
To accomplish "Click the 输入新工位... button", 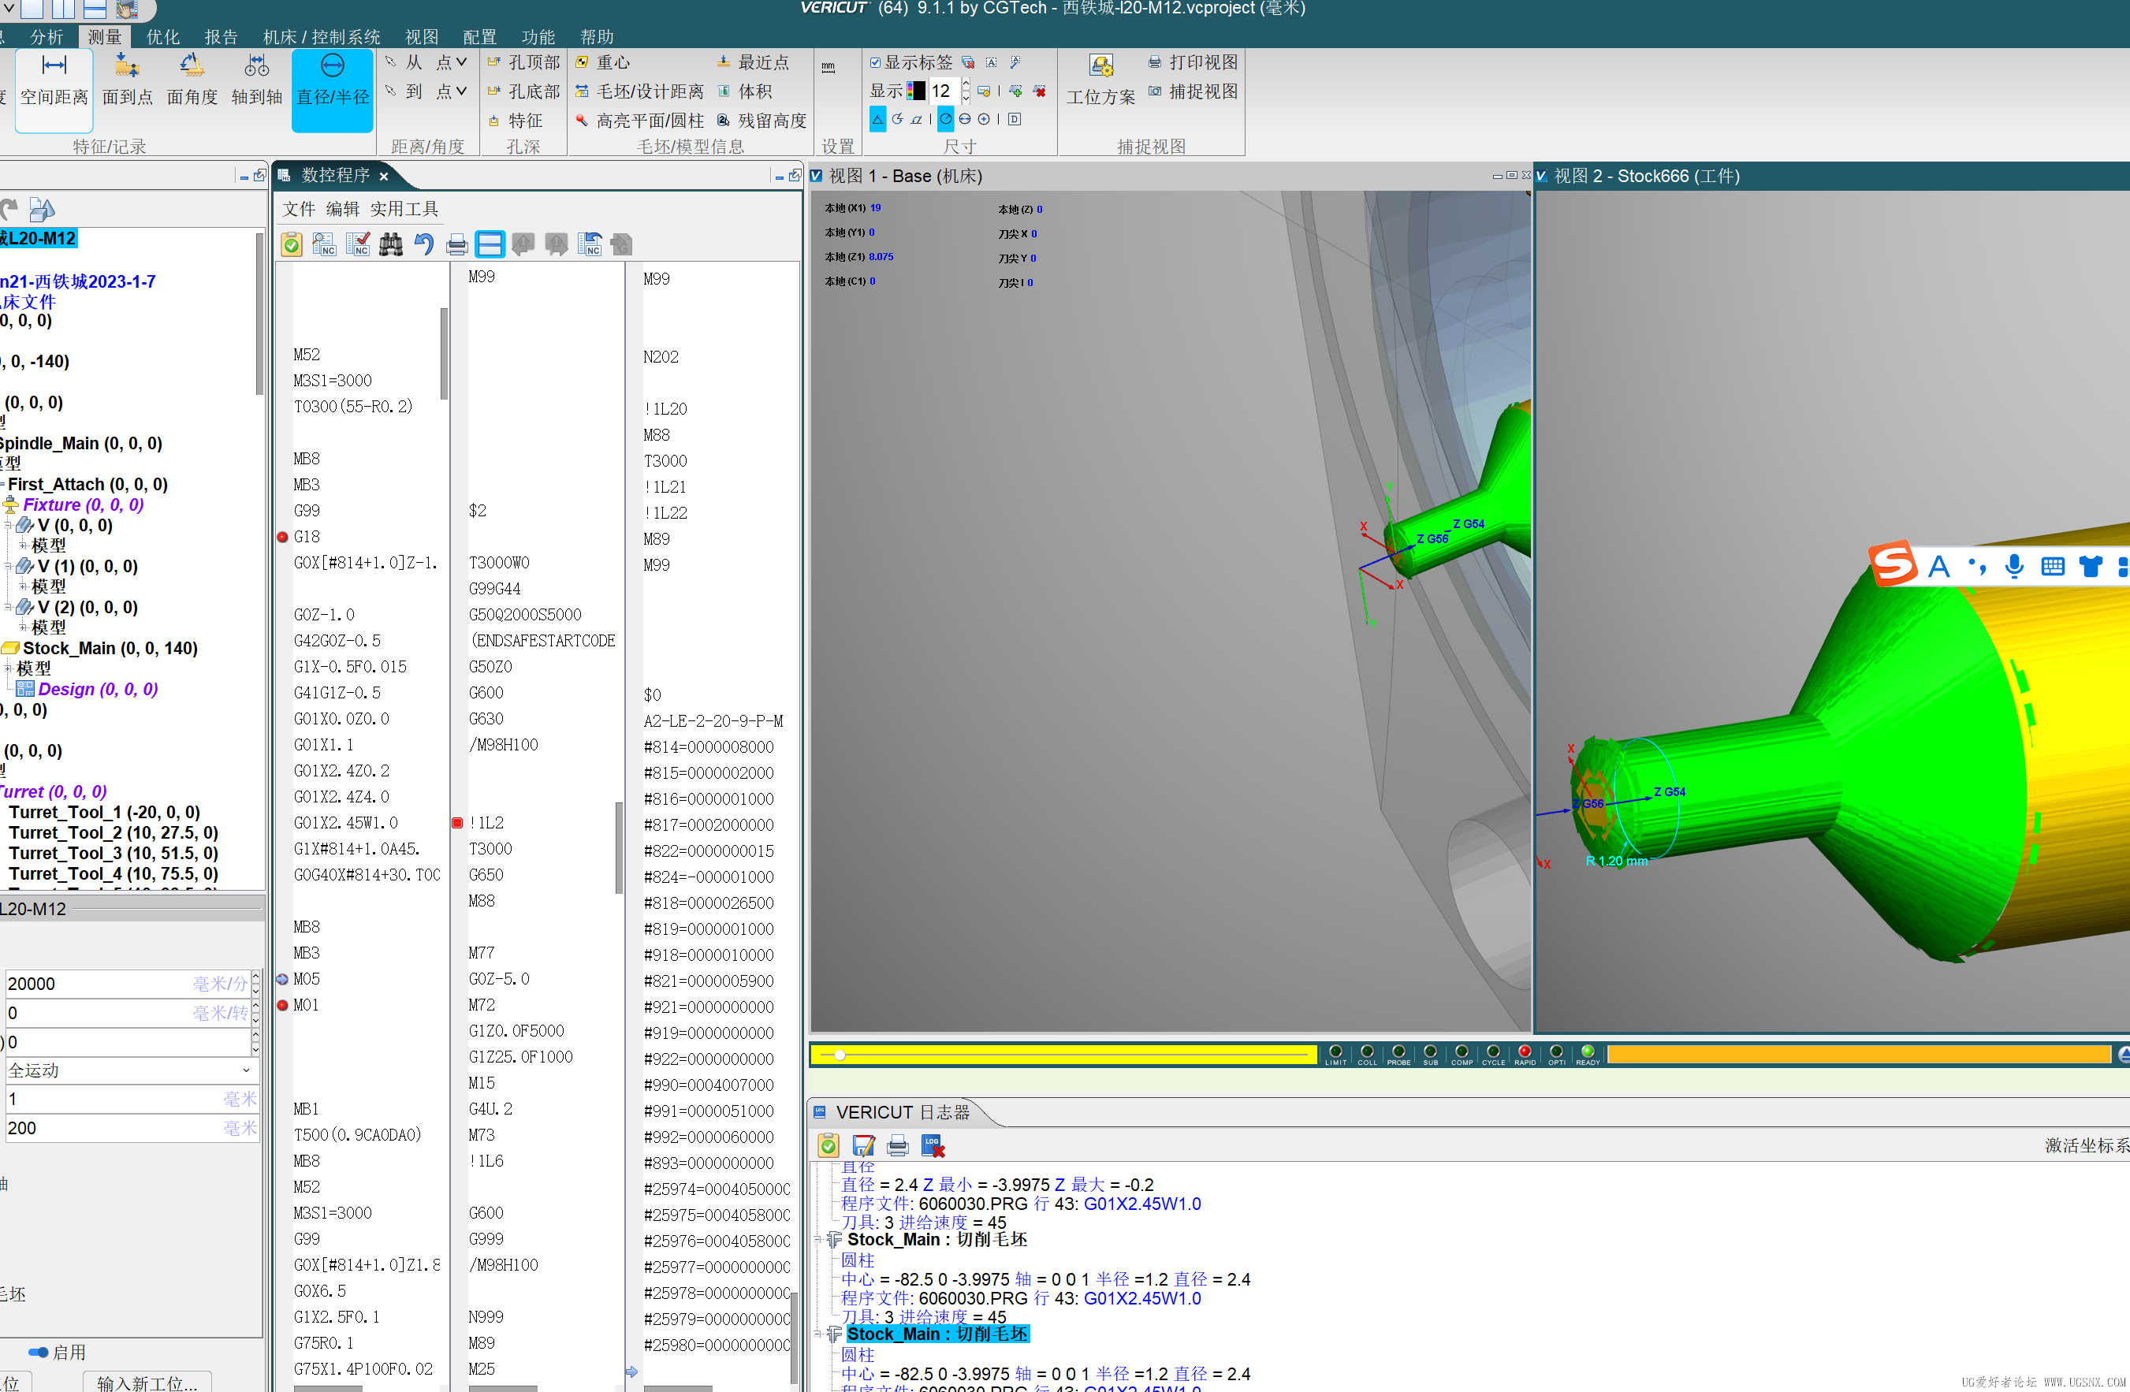I will (x=147, y=1383).
